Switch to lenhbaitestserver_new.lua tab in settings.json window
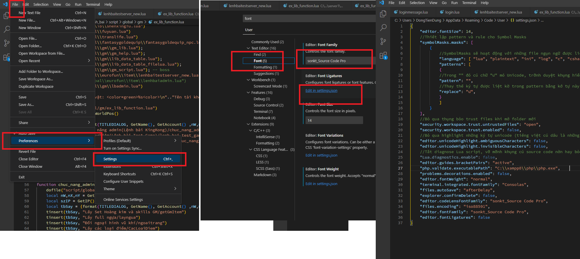The width and height of the screenshot is (580, 259). coord(501,12)
